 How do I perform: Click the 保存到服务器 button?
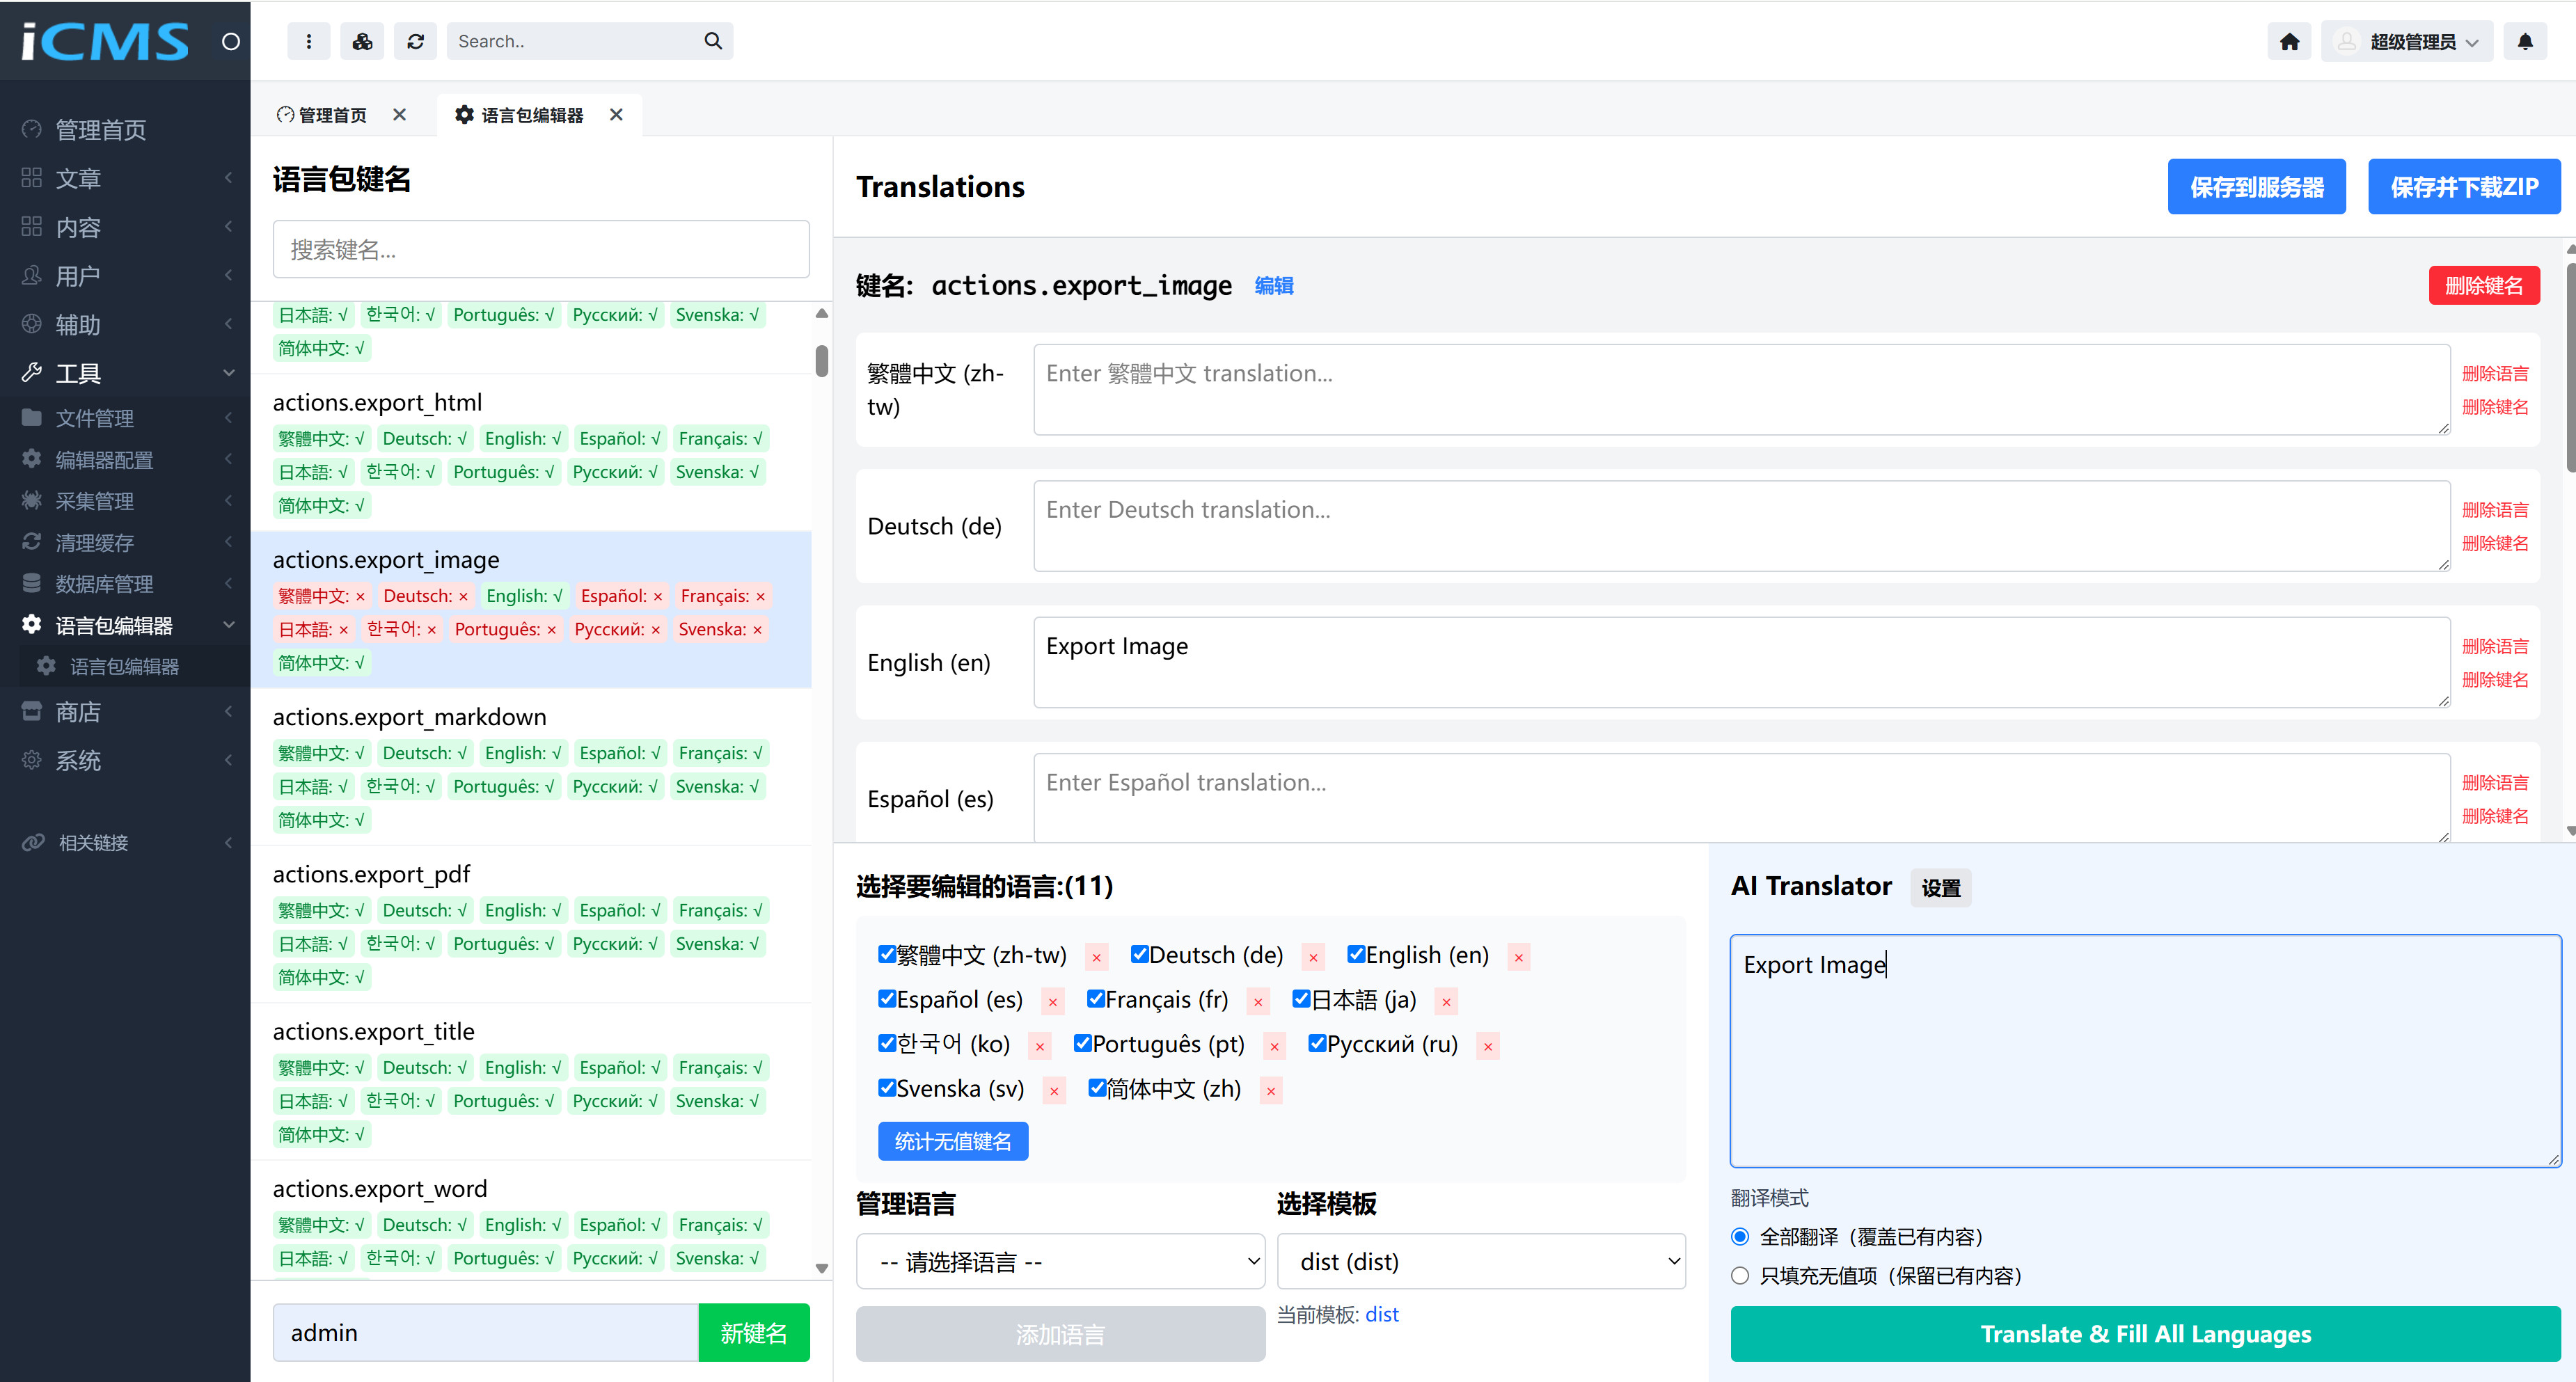2256,186
